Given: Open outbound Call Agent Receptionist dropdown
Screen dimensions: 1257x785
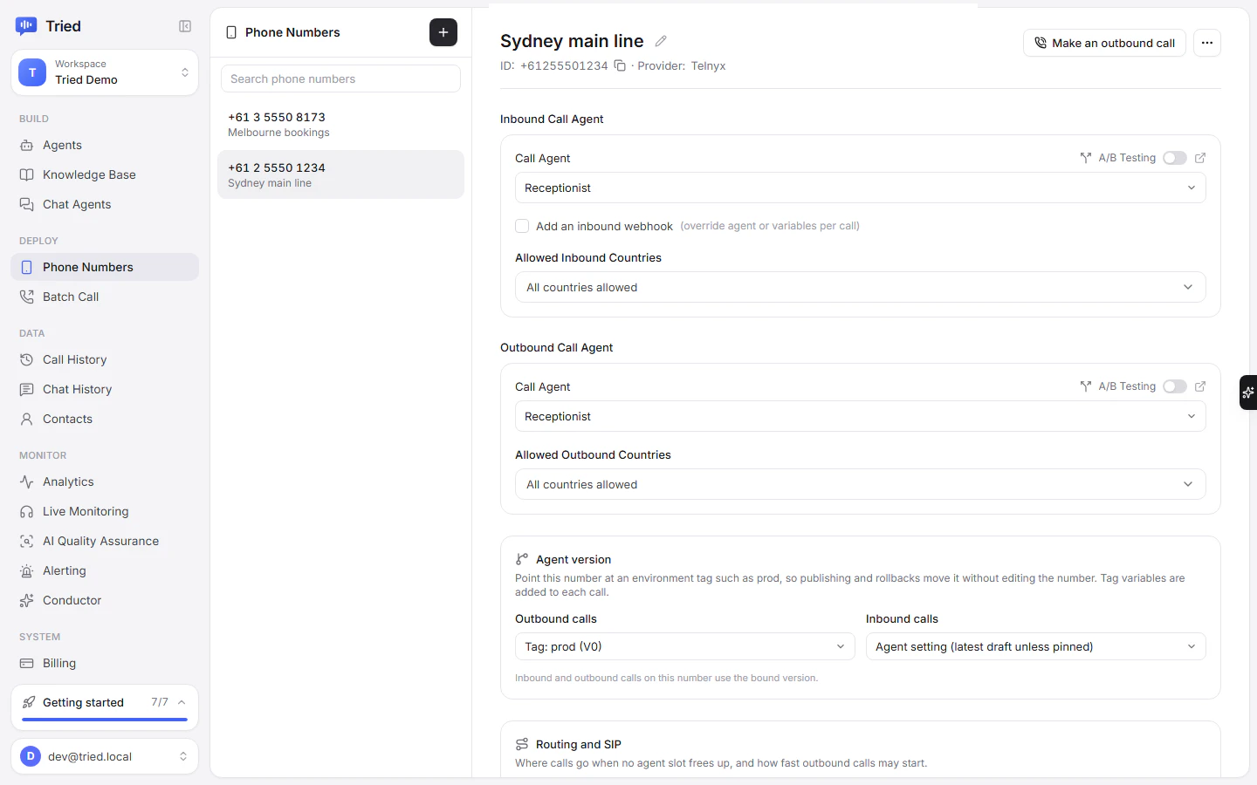Looking at the screenshot, I should coord(861,416).
